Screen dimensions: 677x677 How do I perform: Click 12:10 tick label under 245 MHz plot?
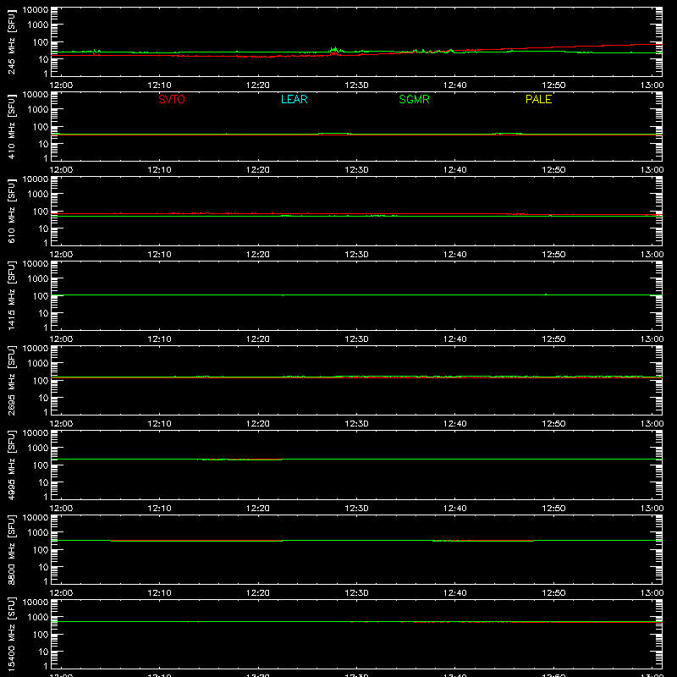[x=159, y=85]
